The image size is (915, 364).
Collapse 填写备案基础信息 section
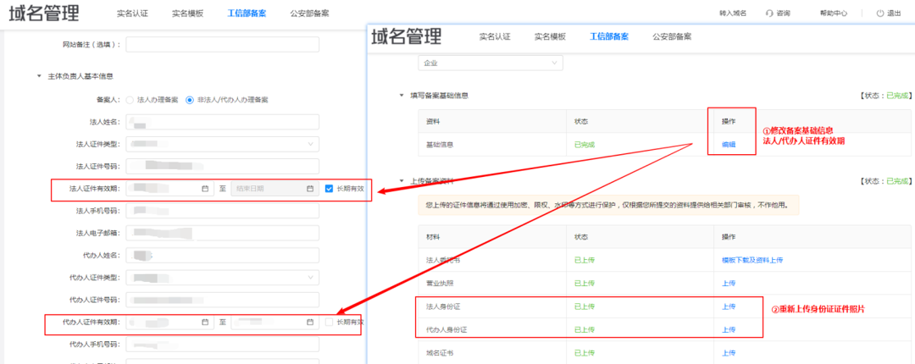pos(402,96)
